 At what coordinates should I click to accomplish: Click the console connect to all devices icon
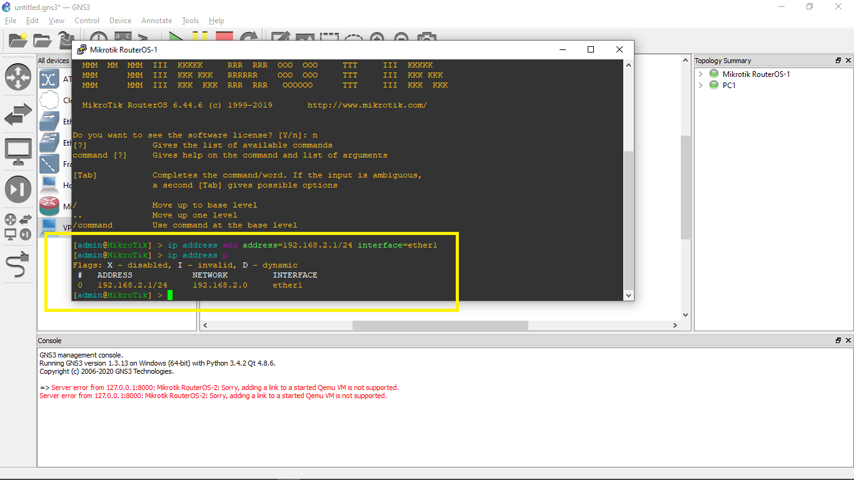pyautogui.click(x=144, y=37)
